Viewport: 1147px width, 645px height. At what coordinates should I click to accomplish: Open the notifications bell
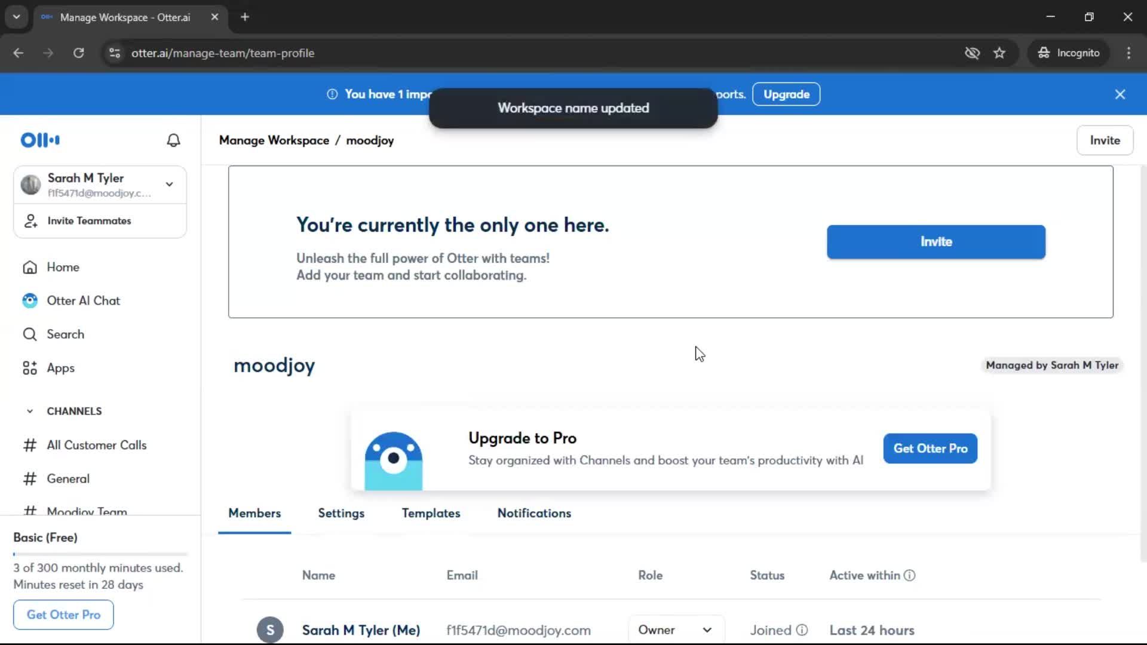[x=173, y=140]
